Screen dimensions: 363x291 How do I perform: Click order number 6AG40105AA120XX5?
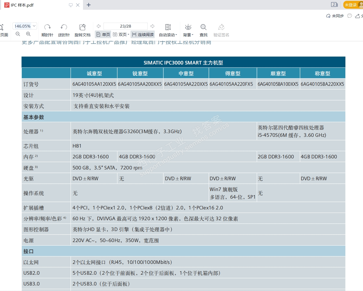pyautogui.click(x=94, y=84)
